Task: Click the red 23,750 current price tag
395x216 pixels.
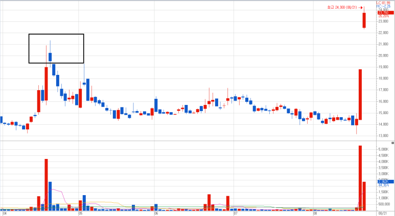Action: tap(386, 13)
